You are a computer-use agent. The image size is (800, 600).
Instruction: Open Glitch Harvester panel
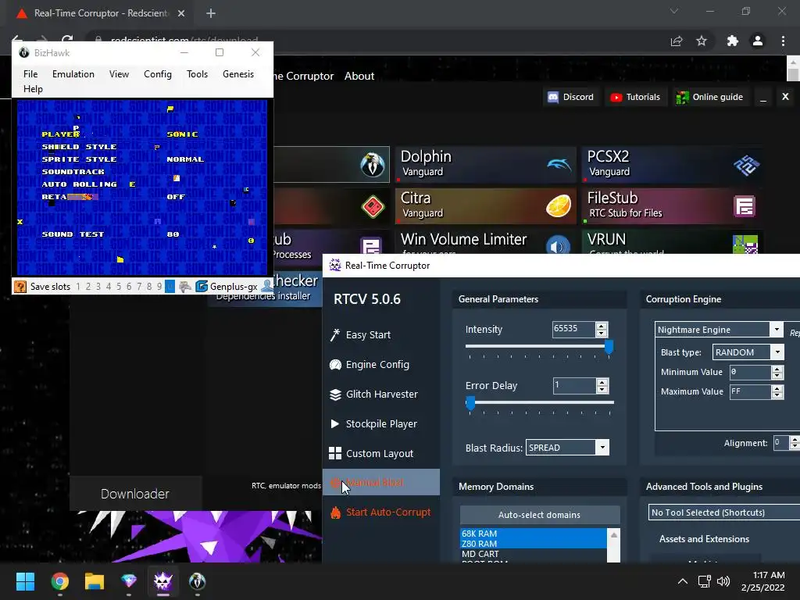(373, 394)
